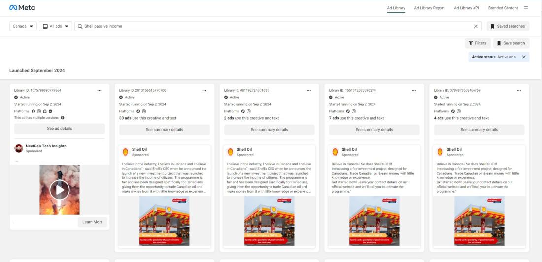This screenshot has width=542, height=262.
Task: Open the Ad Library API tab
Action: pos(466,8)
